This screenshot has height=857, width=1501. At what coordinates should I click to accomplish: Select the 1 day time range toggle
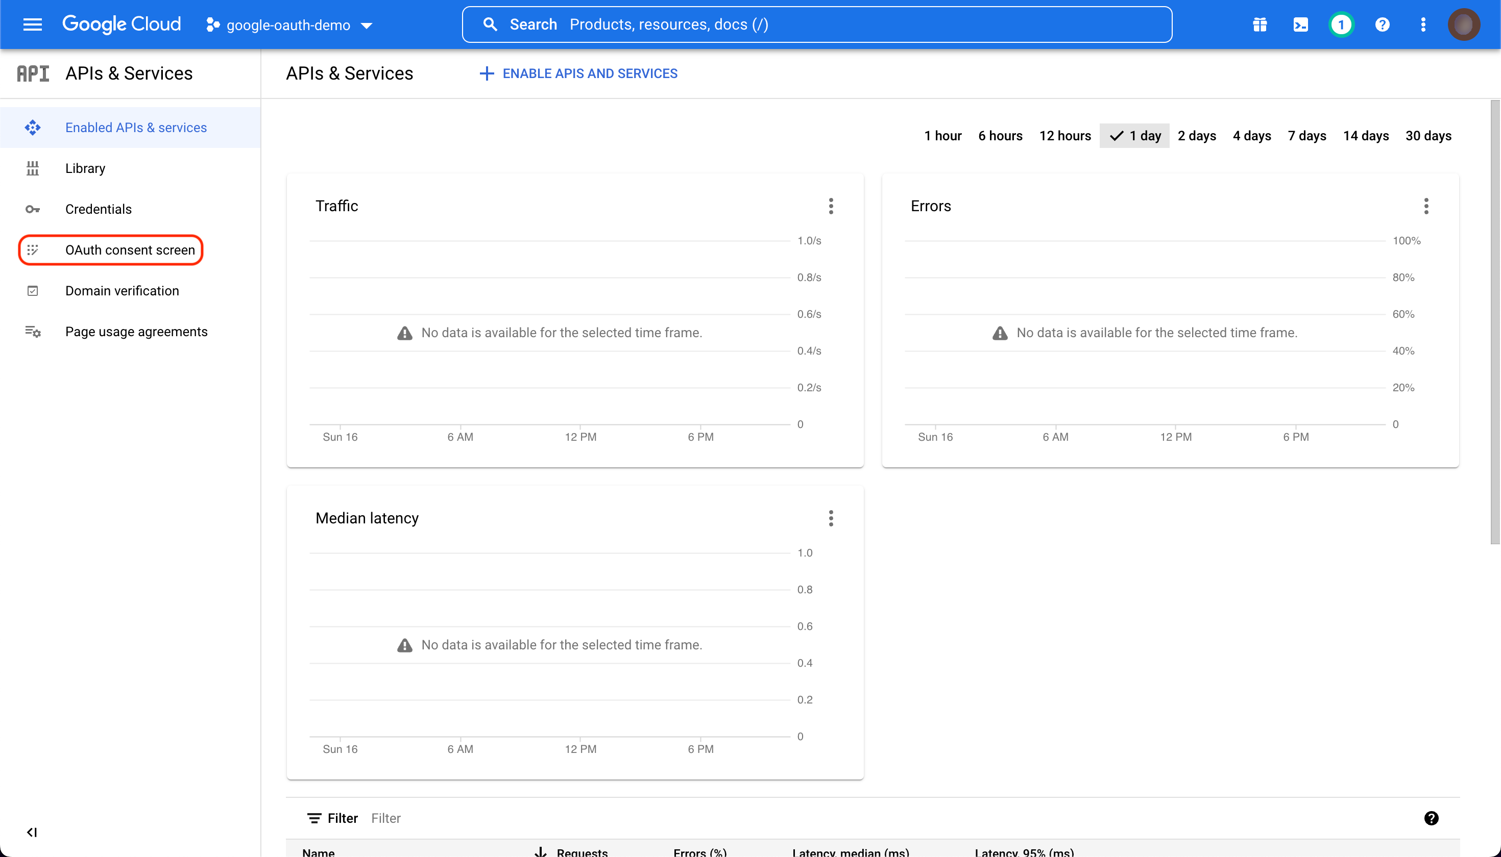point(1133,136)
